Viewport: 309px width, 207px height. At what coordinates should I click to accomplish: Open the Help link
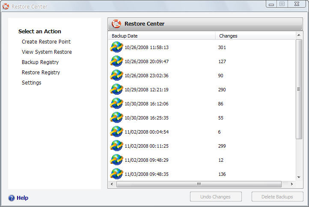pyautogui.click(x=22, y=198)
